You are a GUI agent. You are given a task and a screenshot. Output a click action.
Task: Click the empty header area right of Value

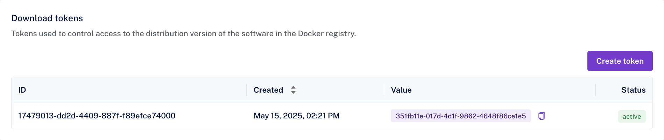500,90
